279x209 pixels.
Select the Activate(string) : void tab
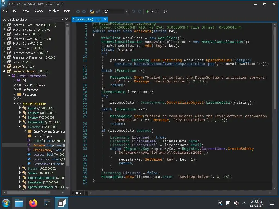(87, 19)
